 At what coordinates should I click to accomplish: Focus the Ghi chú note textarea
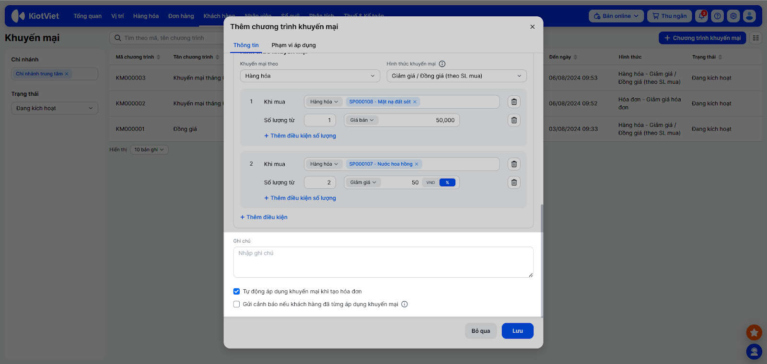[x=383, y=262]
